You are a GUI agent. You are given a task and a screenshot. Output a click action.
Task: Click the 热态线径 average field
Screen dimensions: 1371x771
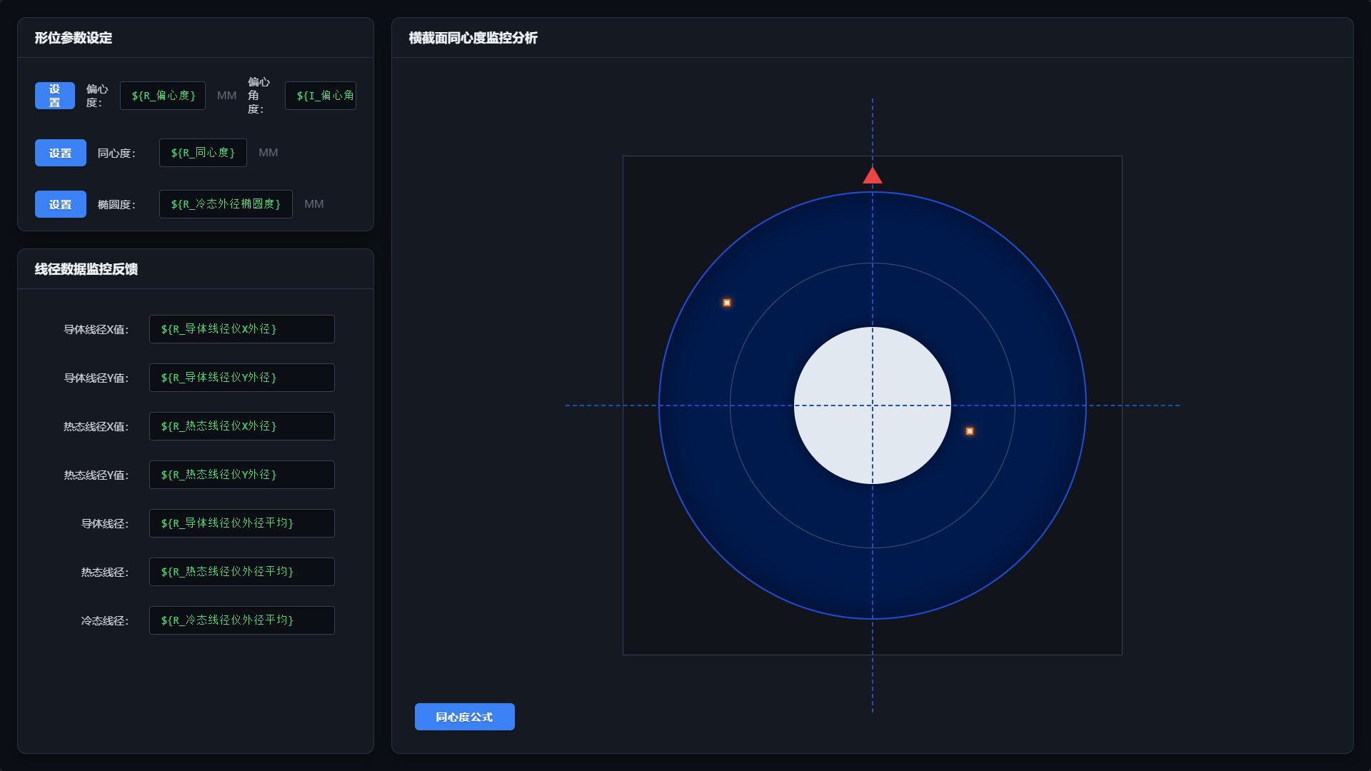point(242,572)
